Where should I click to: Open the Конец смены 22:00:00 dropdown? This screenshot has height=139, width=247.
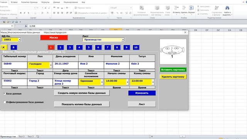coord(153,82)
